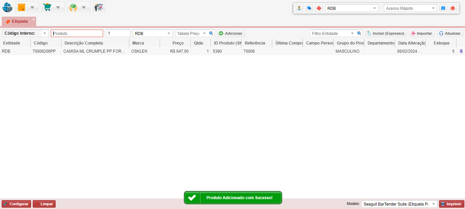The width and height of the screenshot is (465, 209).
Task: Click the hands holding cube icon
Action: (73, 7)
